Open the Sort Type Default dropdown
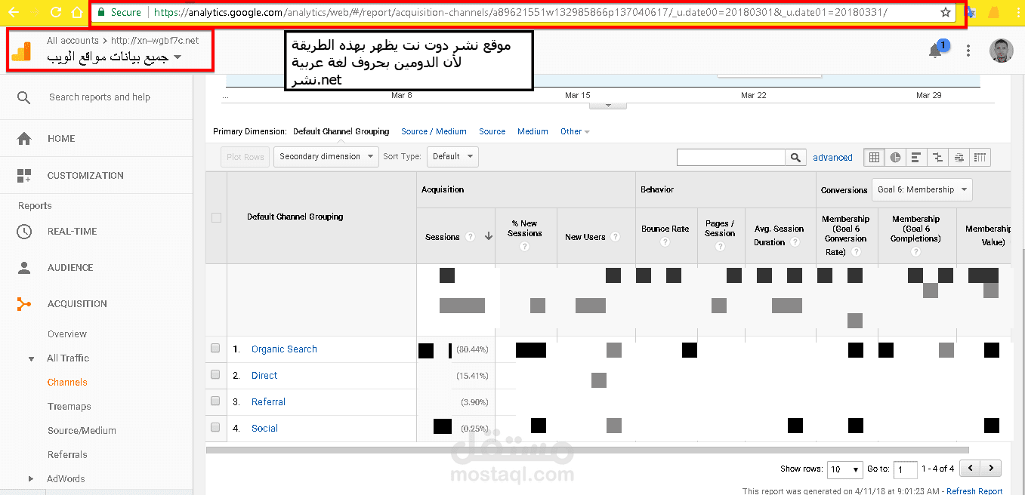 coord(452,157)
